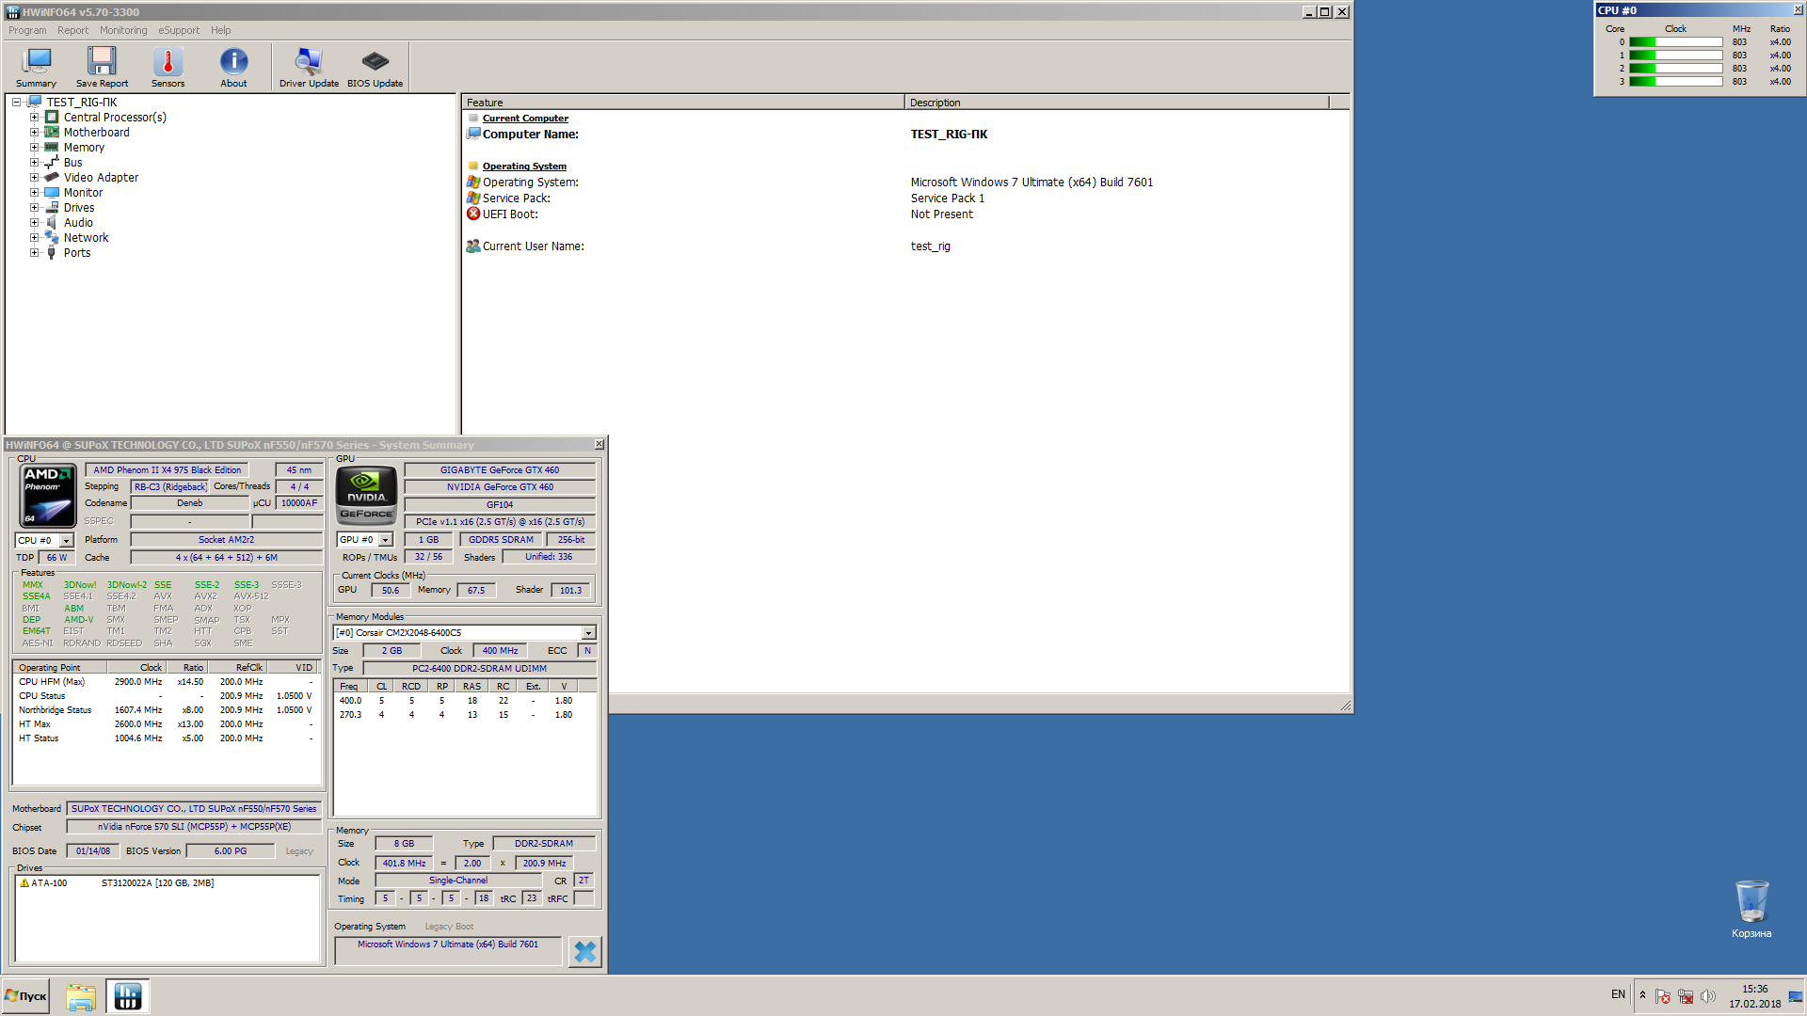Click the Windows Пуск start button
Image resolution: width=1807 pixels, height=1016 pixels.
26,995
